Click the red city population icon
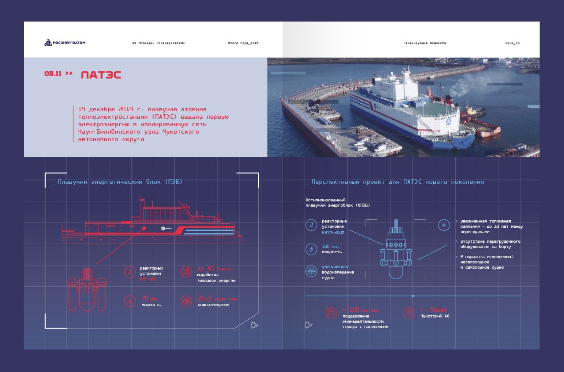The height and width of the screenshot is (372, 564). pos(331,313)
